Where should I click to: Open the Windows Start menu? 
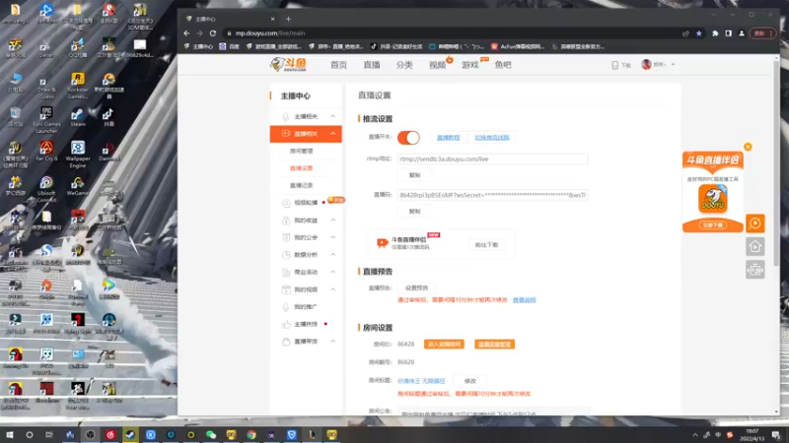pos(9,434)
